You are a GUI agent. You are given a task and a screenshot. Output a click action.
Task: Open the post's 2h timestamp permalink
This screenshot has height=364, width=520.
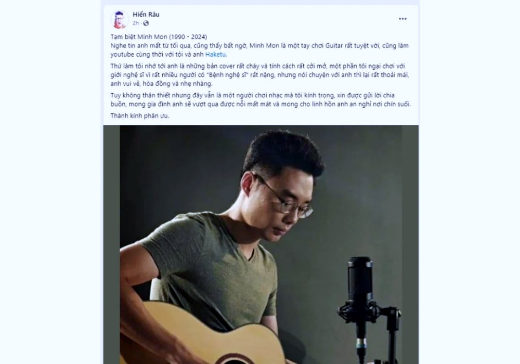[136, 23]
